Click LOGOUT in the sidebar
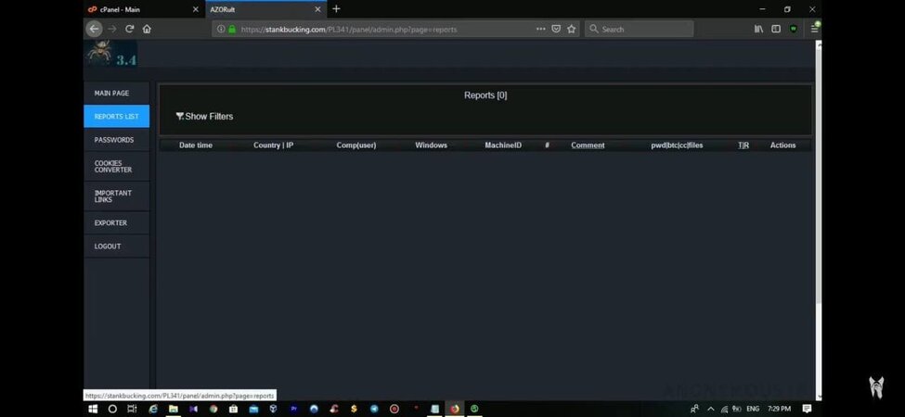The height and width of the screenshot is (417, 905). tap(117, 246)
